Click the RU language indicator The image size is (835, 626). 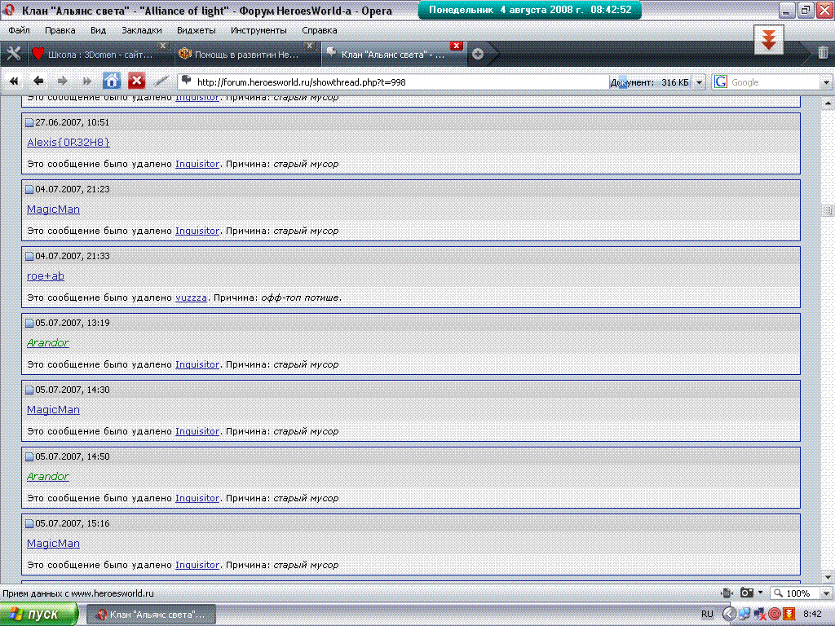point(707,614)
